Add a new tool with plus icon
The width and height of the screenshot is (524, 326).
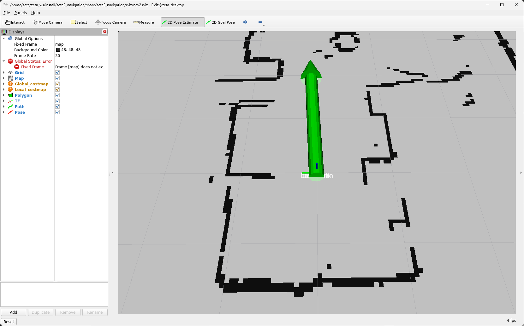[245, 22]
